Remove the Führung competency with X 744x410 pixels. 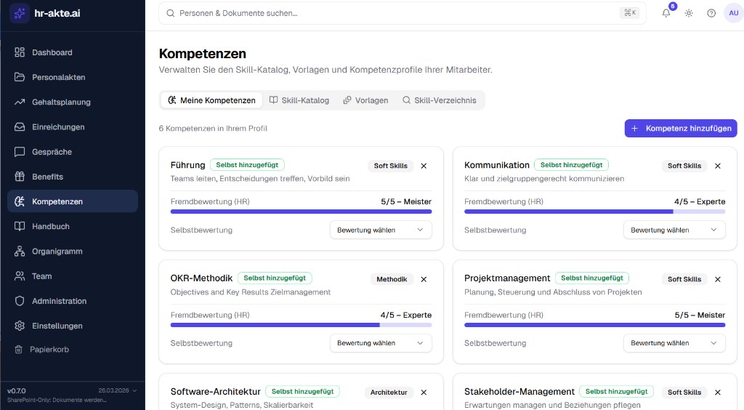click(x=424, y=166)
